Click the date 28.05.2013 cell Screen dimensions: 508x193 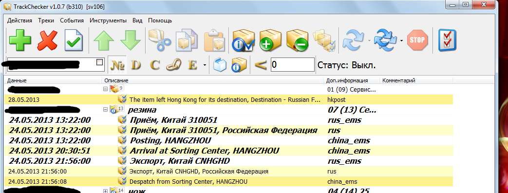(24, 100)
